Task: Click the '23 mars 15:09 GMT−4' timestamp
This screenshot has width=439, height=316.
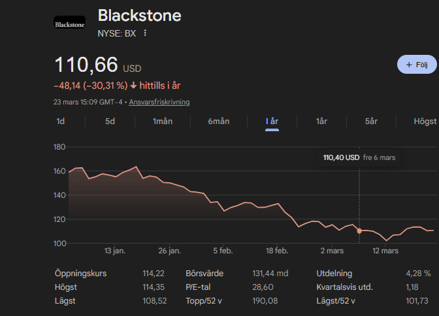Action: click(88, 102)
